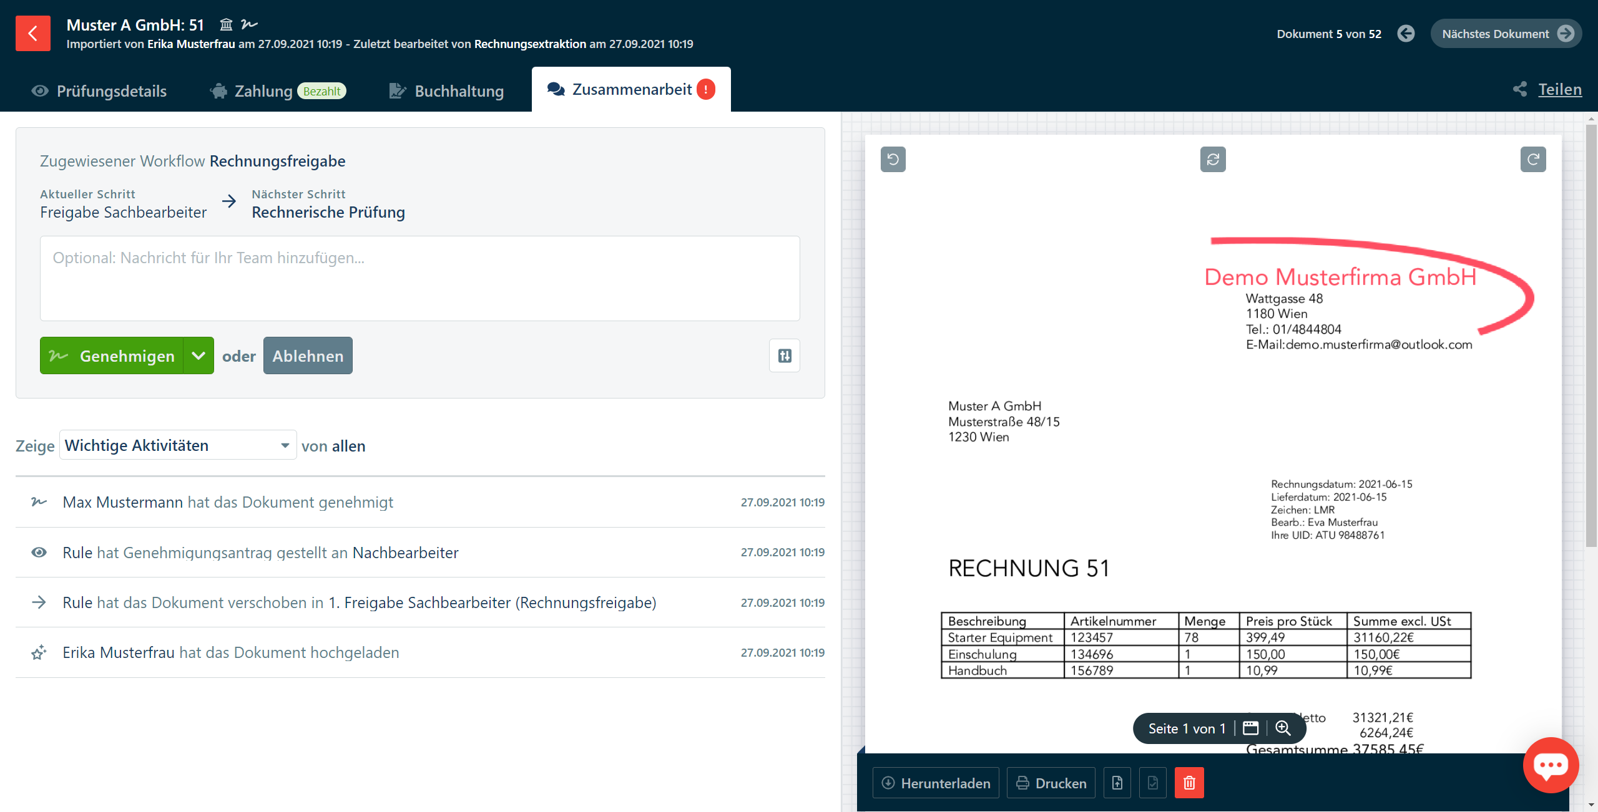Screen dimensions: 1598x812
Task: Go to previous document arrow
Action: click(1406, 34)
